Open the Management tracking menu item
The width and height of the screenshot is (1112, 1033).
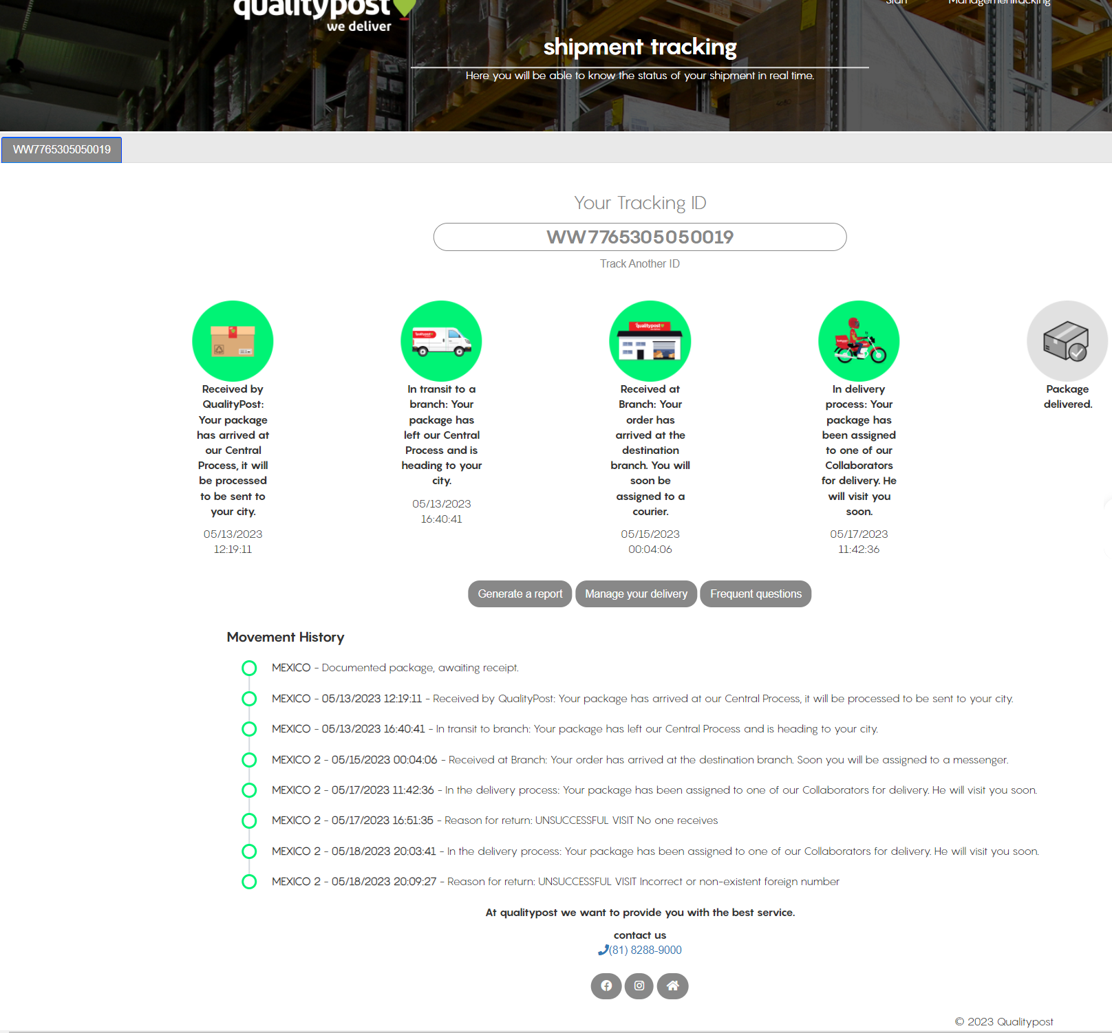[x=998, y=3]
